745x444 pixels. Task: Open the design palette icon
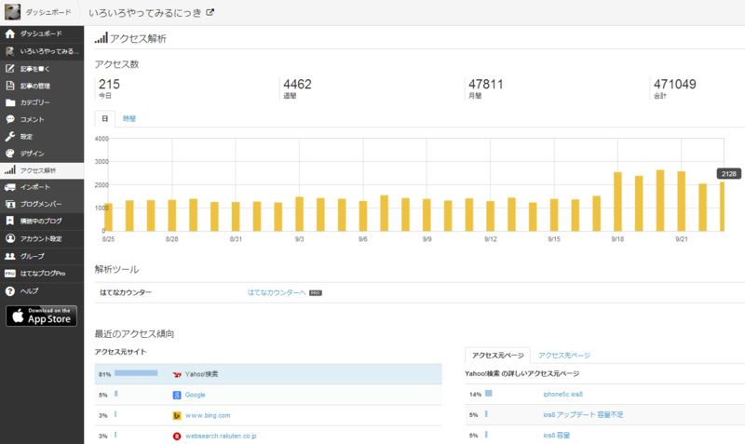pos(10,154)
